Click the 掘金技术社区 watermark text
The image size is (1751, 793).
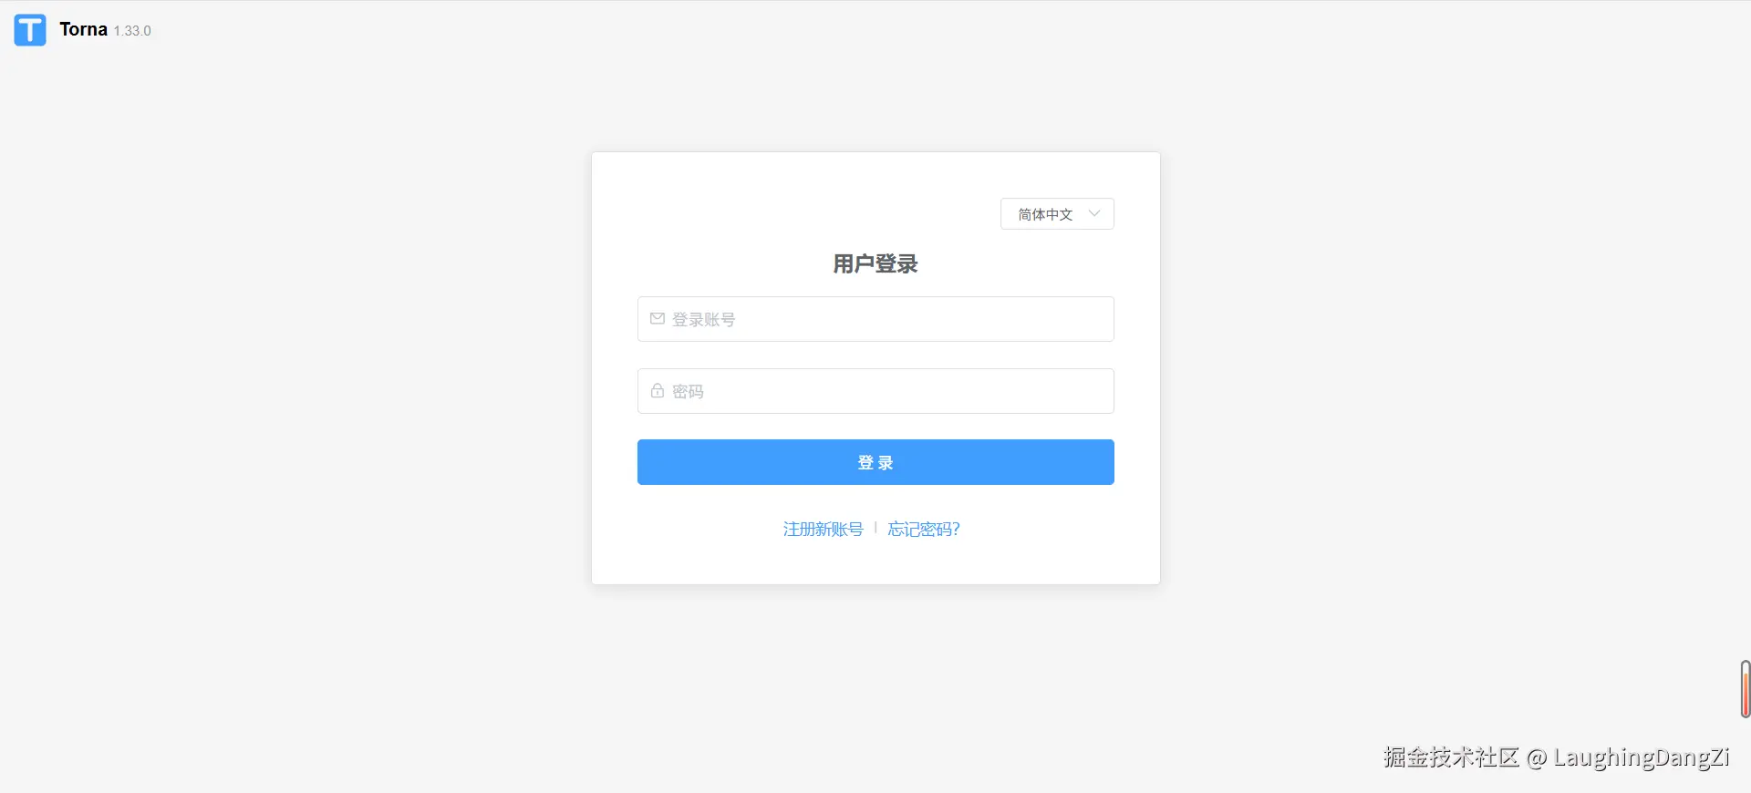pos(1451,757)
